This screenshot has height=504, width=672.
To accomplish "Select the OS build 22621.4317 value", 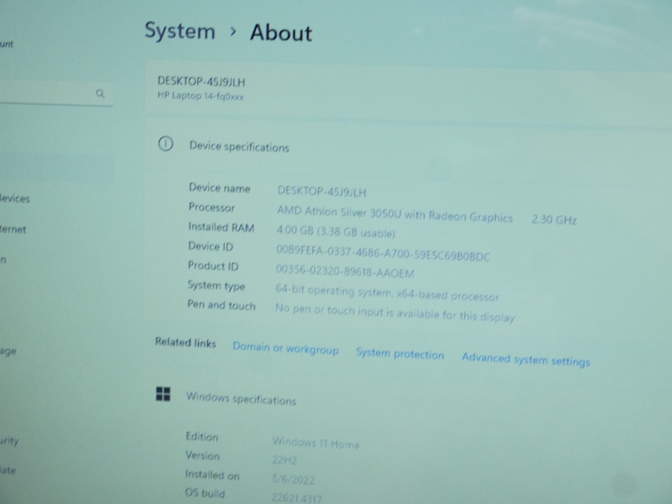I will [x=297, y=499].
